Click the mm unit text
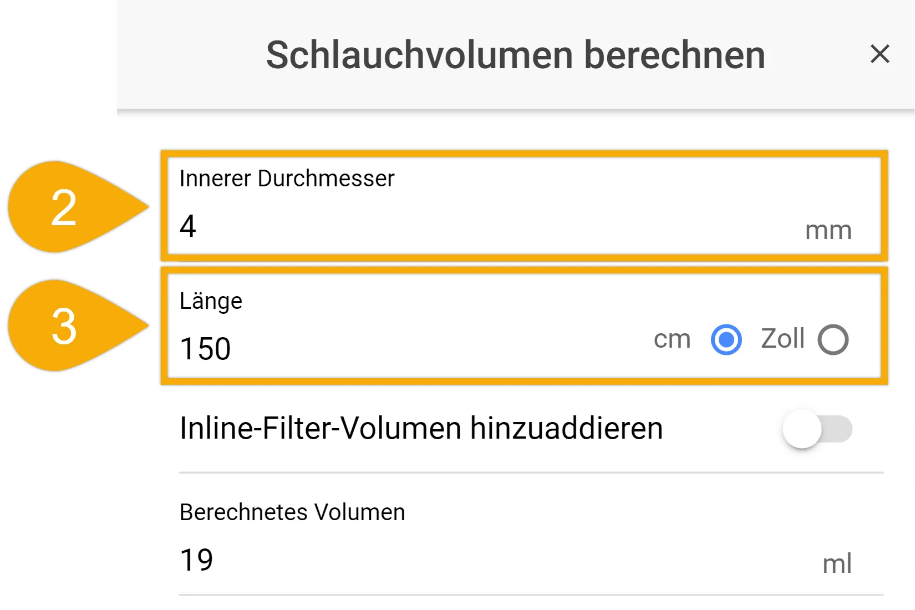Image resolution: width=915 pixels, height=610 pixels. [x=828, y=230]
